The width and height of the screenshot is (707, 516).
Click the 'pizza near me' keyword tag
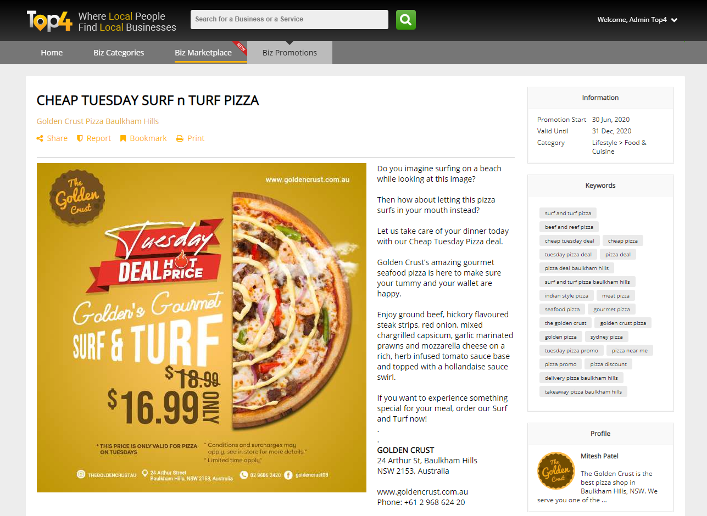630,350
